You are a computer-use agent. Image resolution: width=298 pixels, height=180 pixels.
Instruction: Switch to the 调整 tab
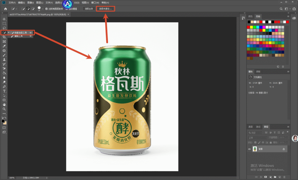(x=258, y=72)
